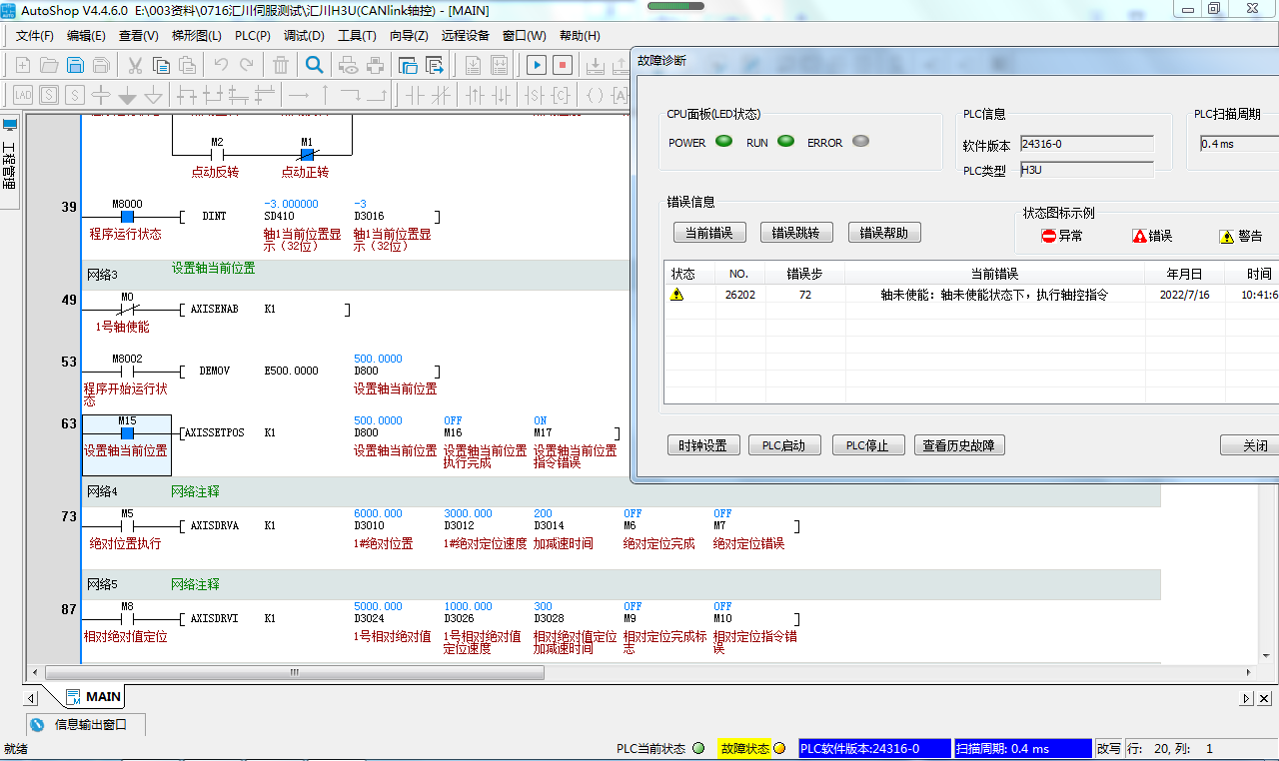This screenshot has height=761, width=1279.
Task: Switch to the MAIN program tab
Action: point(102,697)
